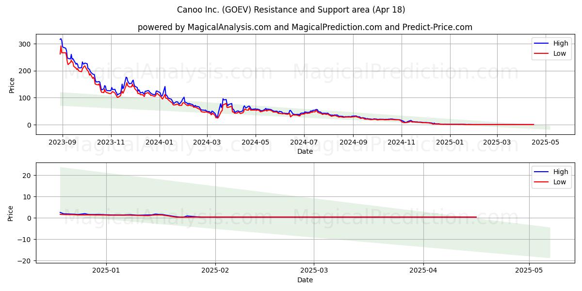This screenshot has height=291, width=582.
Task: Click the '2024-09' x-axis label on top chart
Action: 353,143
